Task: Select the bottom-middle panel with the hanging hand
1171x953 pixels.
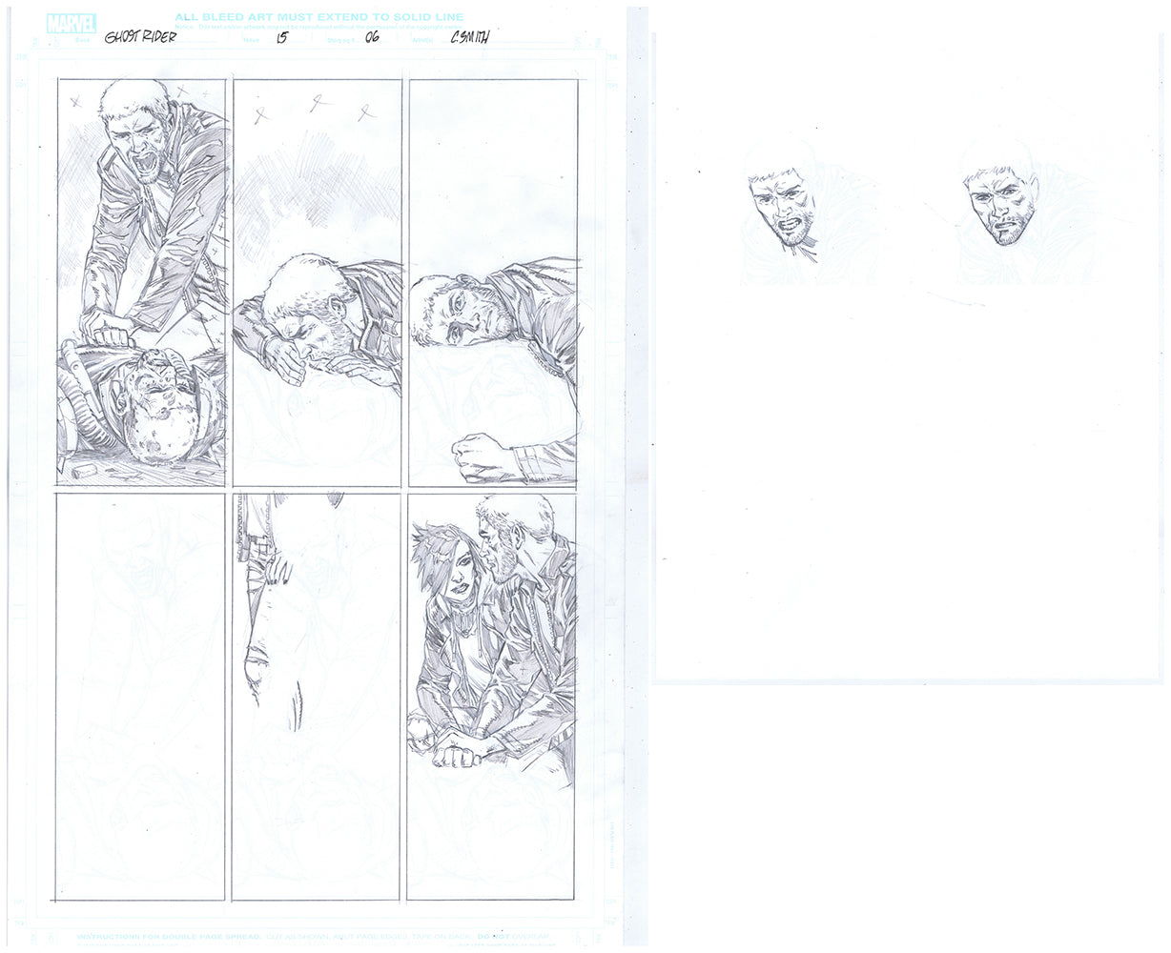Action: [317, 696]
